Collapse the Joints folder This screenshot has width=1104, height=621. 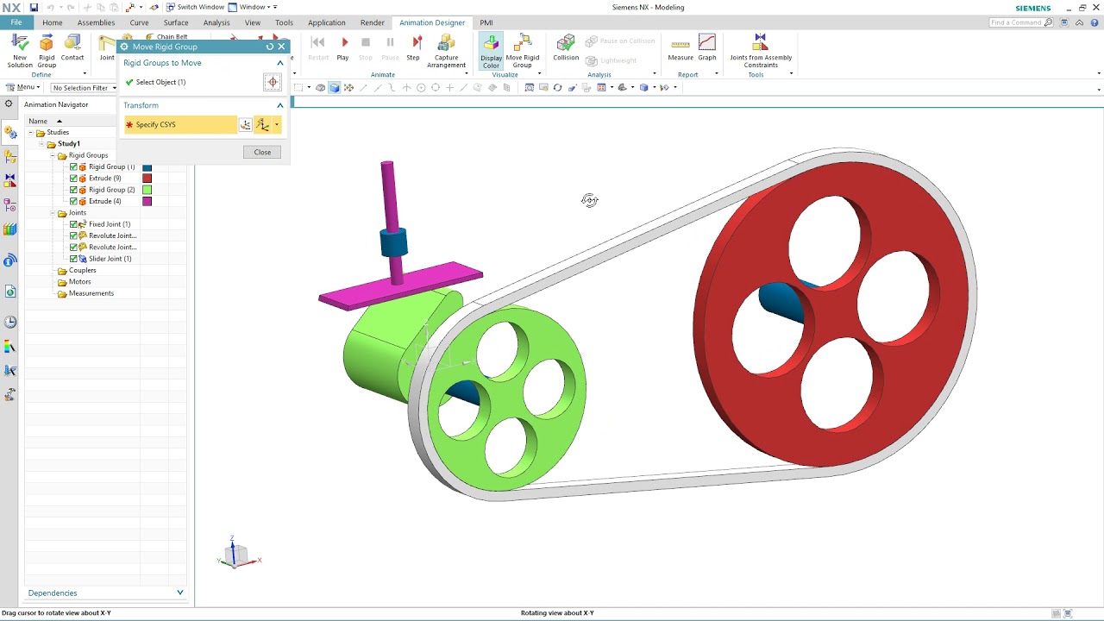[x=53, y=213]
